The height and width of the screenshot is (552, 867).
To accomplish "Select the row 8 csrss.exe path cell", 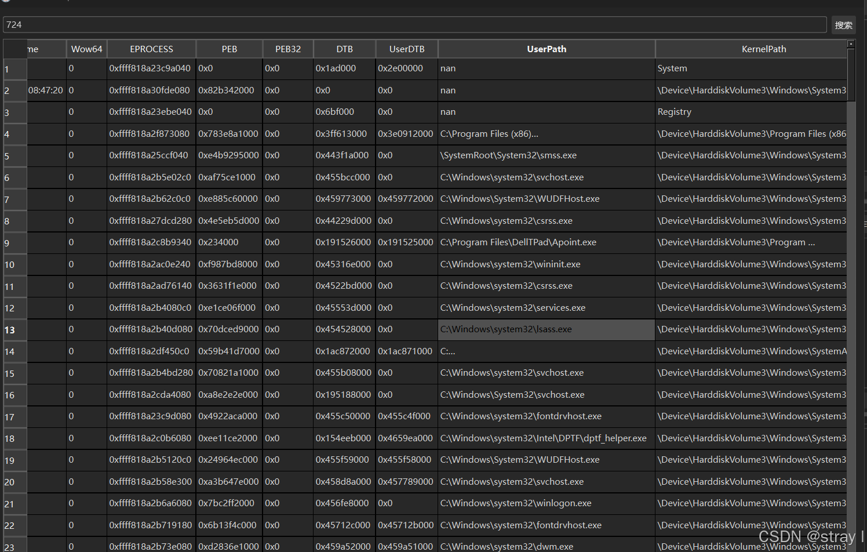I will point(547,221).
